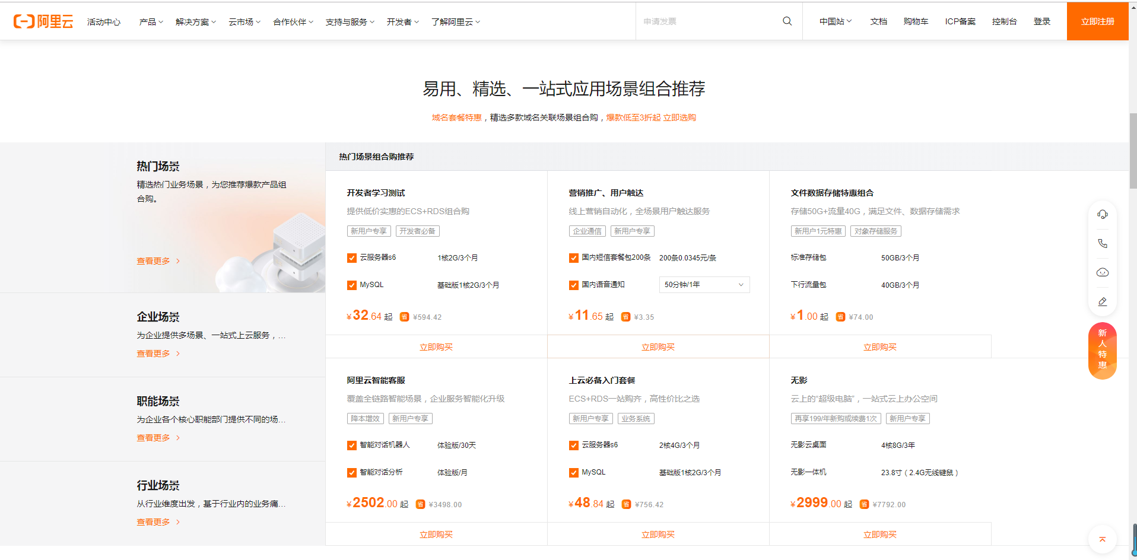1137x560 pixels.
Task: Toggle 国内短信套餐包200条 checkbox
Action: click(574, 258)
